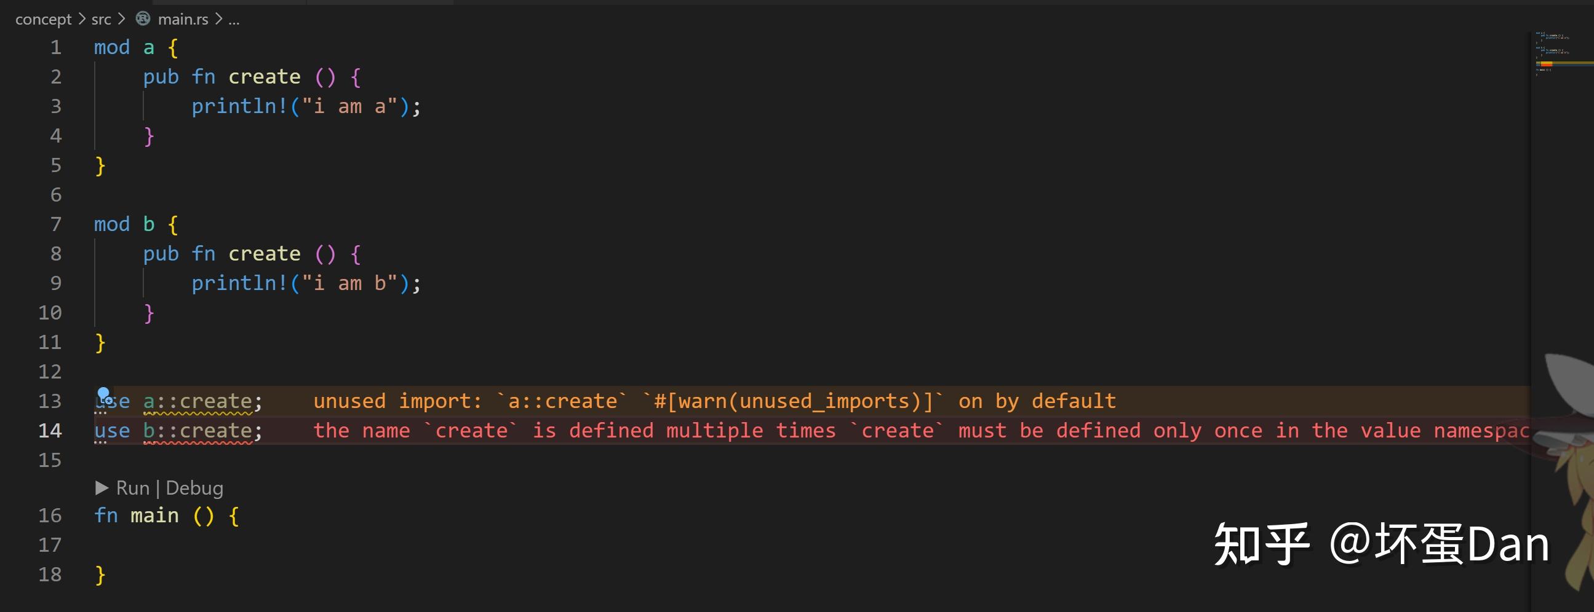Click the chevron after concept in the breadcrumb

pyautogui.click(x=82, y=19)
